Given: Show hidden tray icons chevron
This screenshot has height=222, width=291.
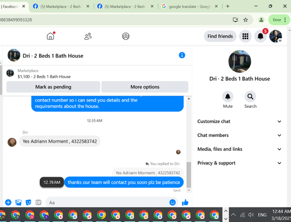Looking at the screenshot, I should [x=233, y=215].
